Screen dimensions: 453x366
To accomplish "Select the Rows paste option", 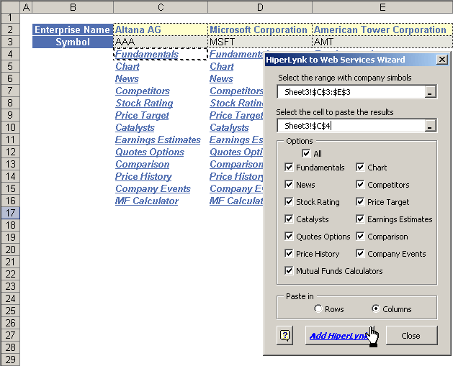I will 318,308.
